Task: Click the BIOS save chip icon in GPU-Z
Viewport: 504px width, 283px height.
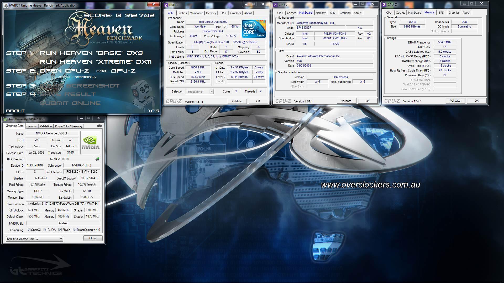Action: point(97,159)
